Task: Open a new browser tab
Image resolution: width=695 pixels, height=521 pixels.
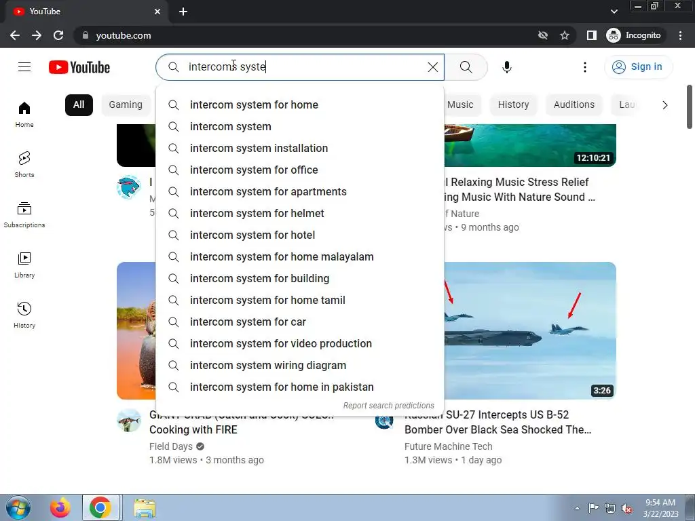Action: [183, 12]
